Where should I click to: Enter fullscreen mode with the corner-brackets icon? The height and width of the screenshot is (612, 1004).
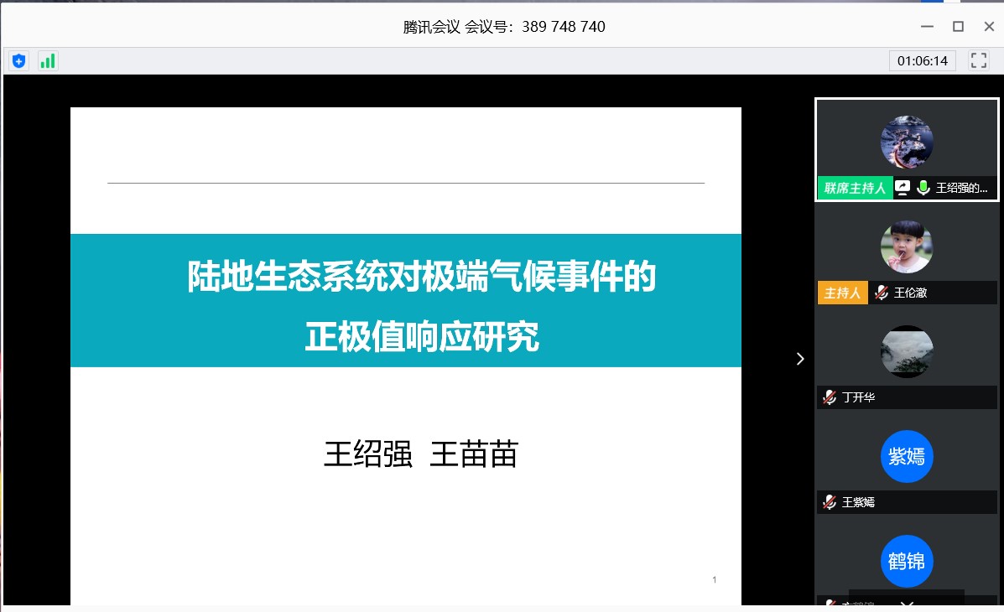tap(978, 60)
